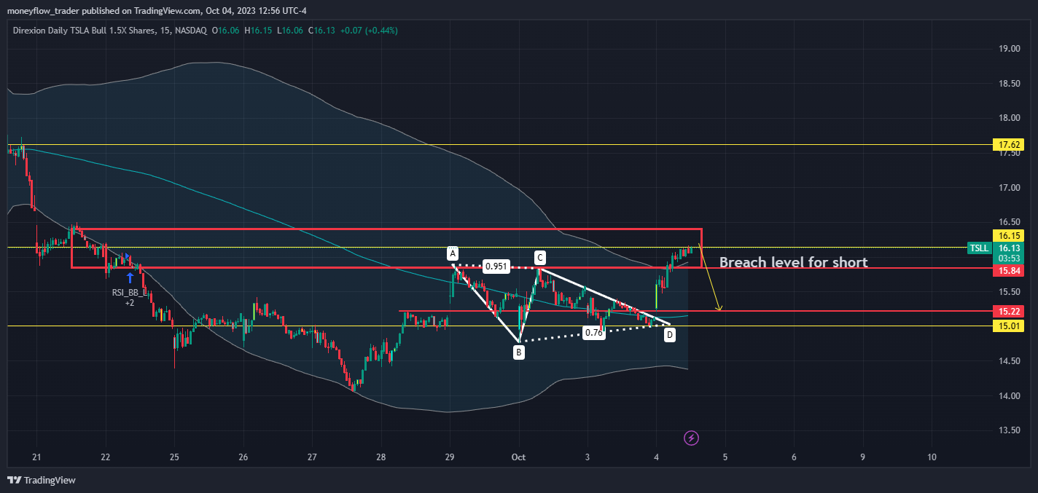Click the yellow 15.01 price tag
Viewport: 1038px width, 493px height.
(1007, 326)
